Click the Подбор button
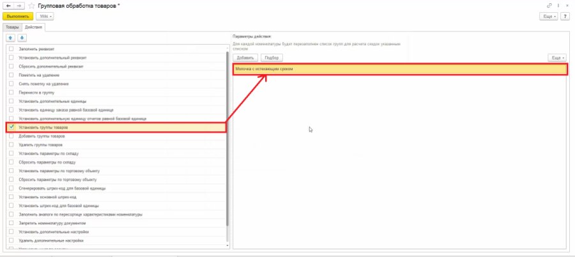Screen dimensions: 575x257 [x=272, y=58]
